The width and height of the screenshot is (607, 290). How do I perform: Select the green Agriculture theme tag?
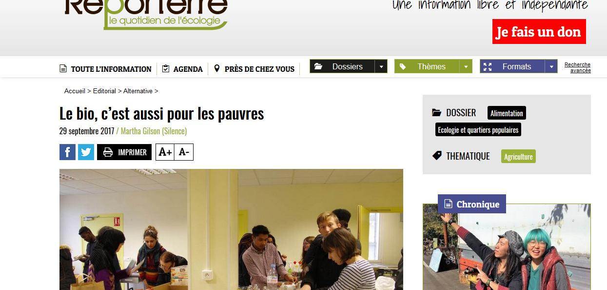pos(518,156)
